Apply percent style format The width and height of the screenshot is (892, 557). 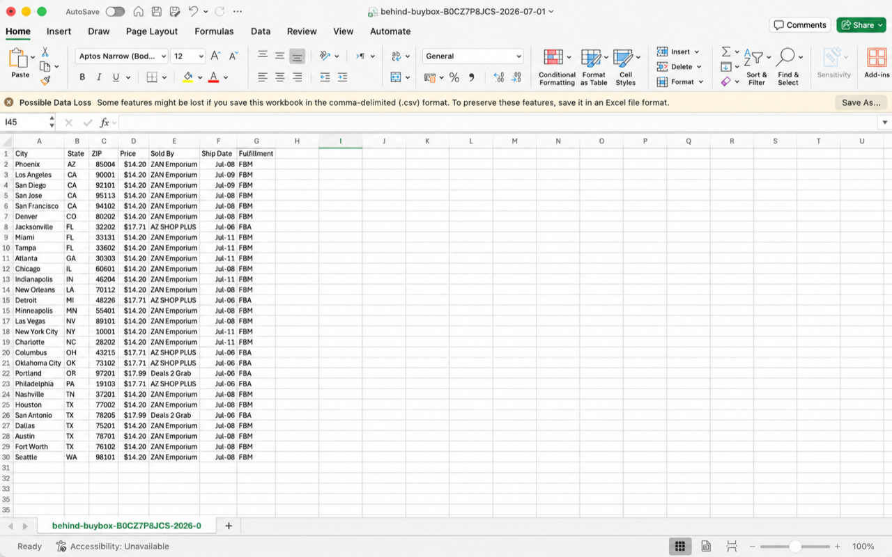coord(454,77)
